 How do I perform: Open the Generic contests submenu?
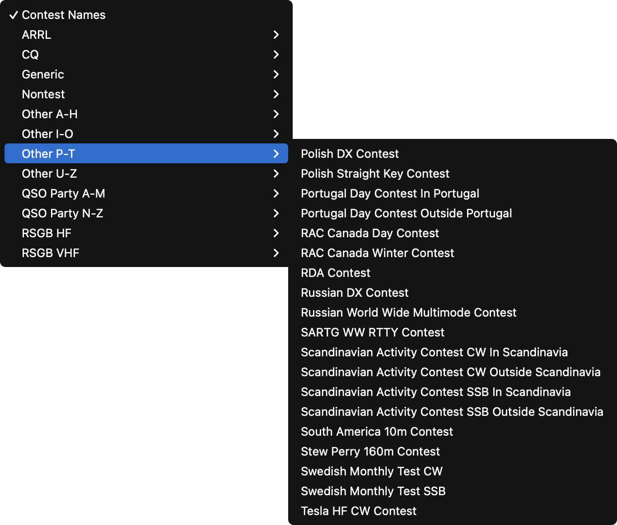tap(146, 74)
